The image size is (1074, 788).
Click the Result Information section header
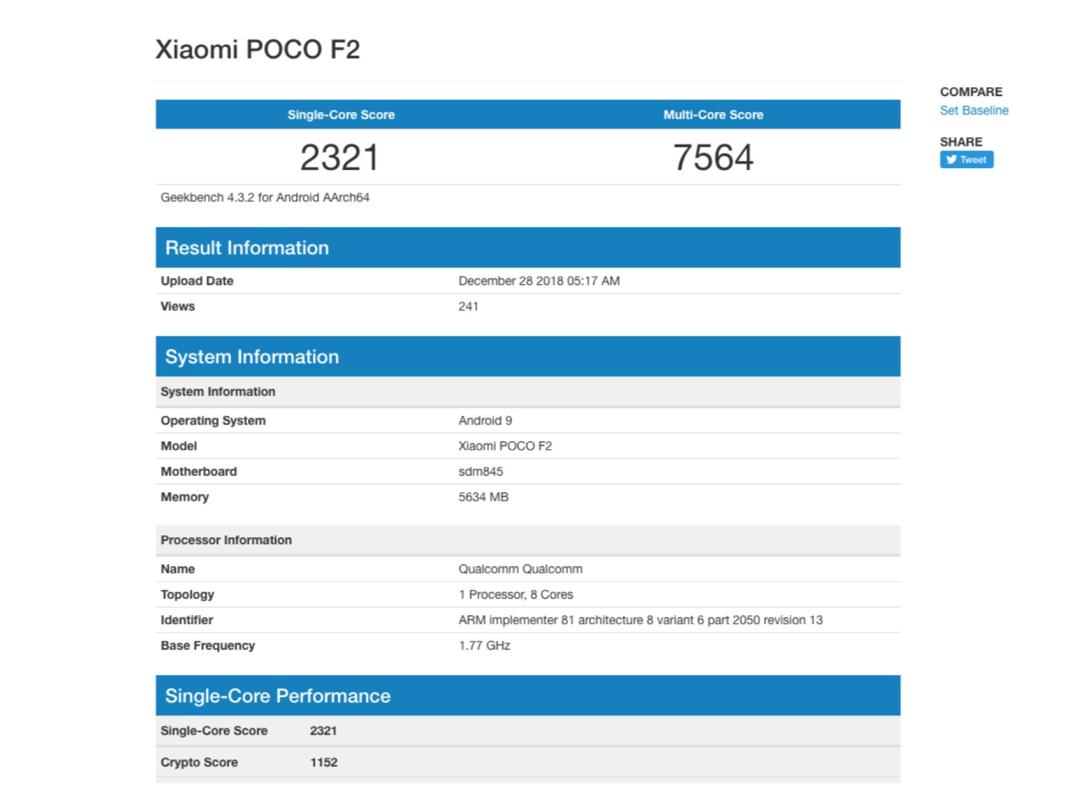coord(247,248)
